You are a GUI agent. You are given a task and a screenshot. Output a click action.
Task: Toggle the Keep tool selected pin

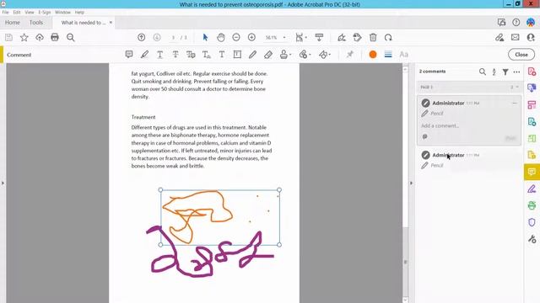tap(350, 54)
